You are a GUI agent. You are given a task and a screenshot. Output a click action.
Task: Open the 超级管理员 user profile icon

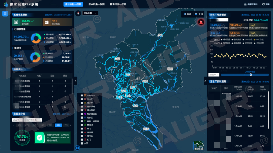pos(245,4)
